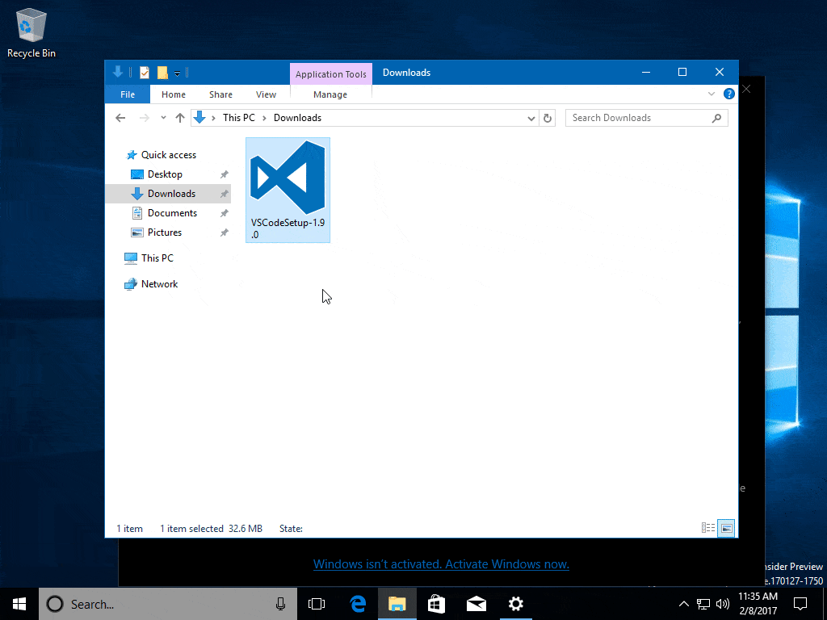Image resolution: width=827 pixels, height=620 pixels.
Task: Unpin Desktop from Quick access
Action: (224, 174)
